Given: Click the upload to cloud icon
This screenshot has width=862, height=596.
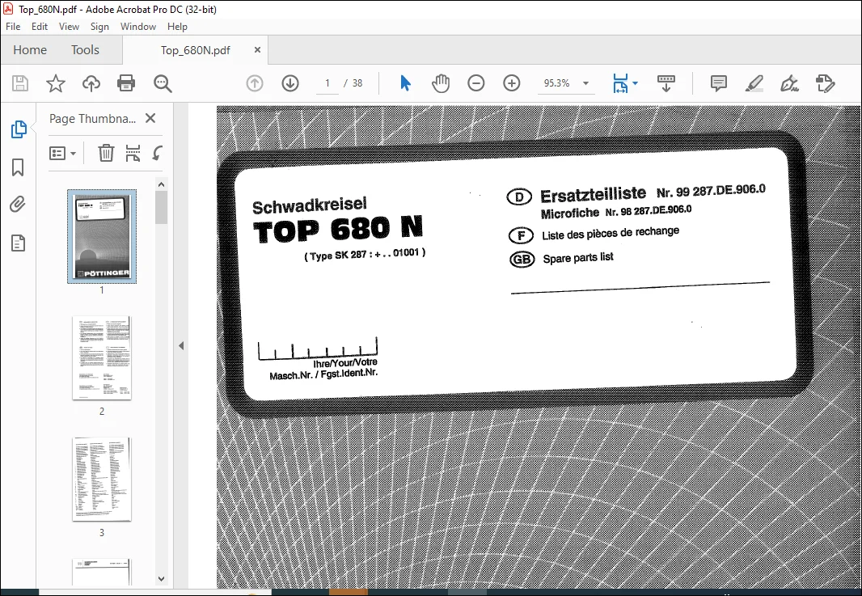Looking at the screenshot, I should click(91, 83).
